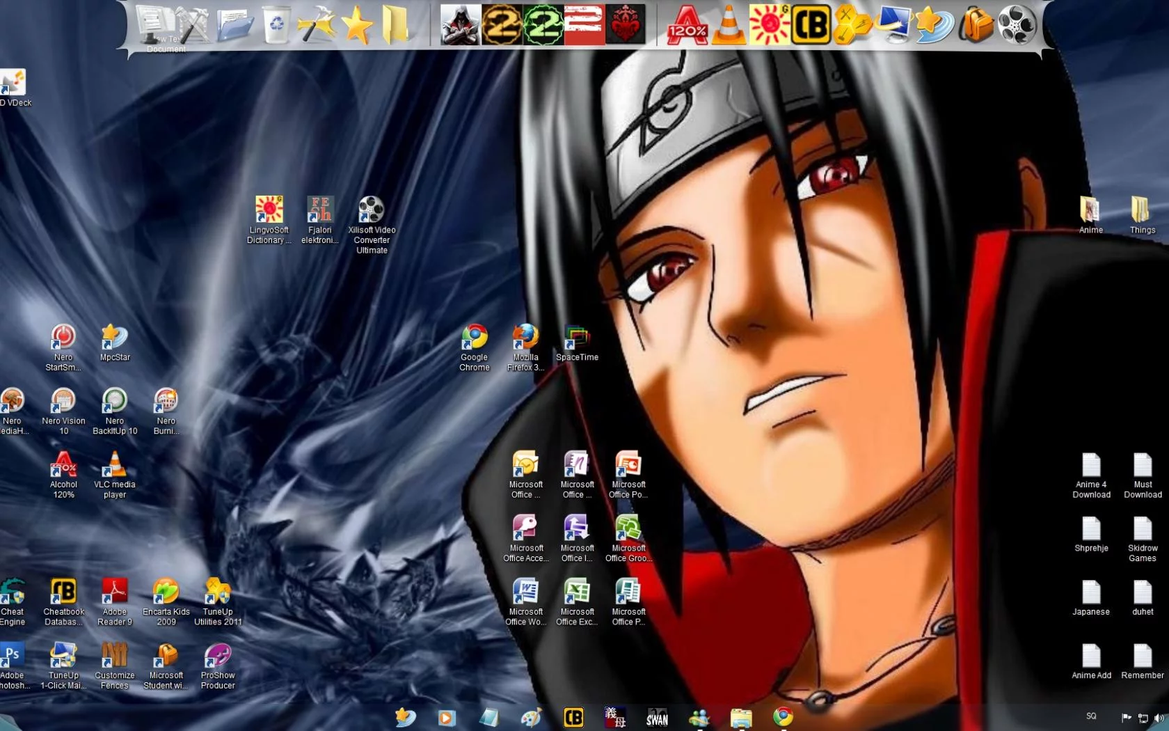Open Nero Burning desktop shortcut
This screenshot has height=731, width=1169.
(166, 411)
